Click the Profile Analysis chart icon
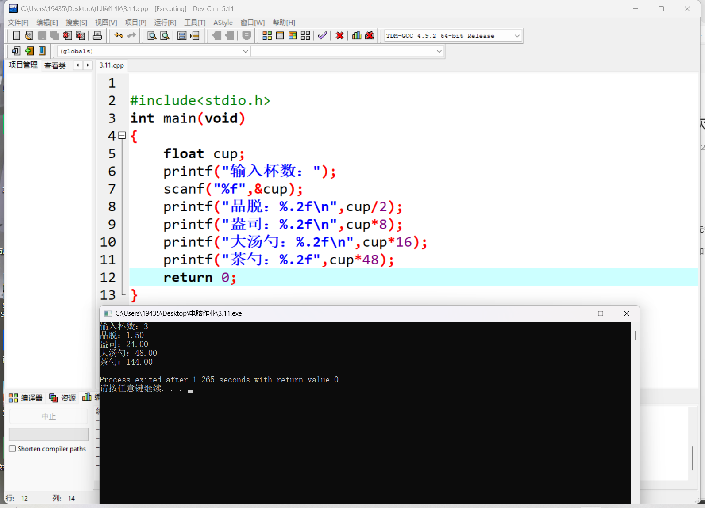 [x=357, y=36]
